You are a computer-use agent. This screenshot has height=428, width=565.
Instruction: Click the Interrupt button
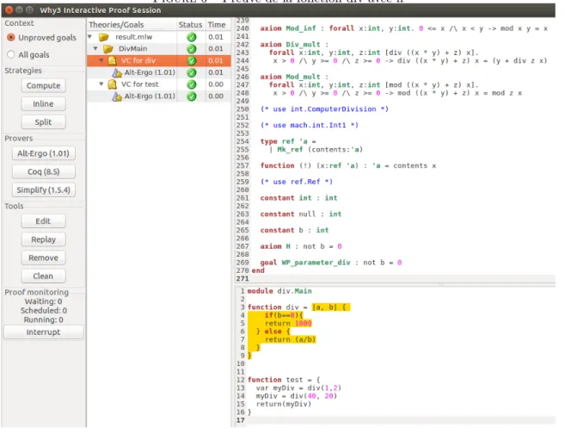[x=43, y=332]
